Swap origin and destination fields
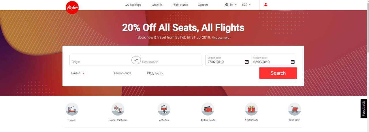The width and height of the screenshot is (369, 132). point(136,60)
